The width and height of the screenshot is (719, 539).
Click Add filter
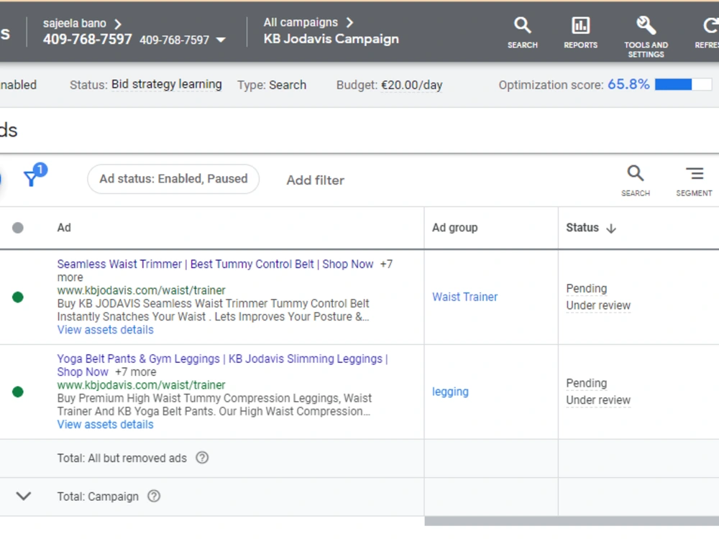click(316, 180)
